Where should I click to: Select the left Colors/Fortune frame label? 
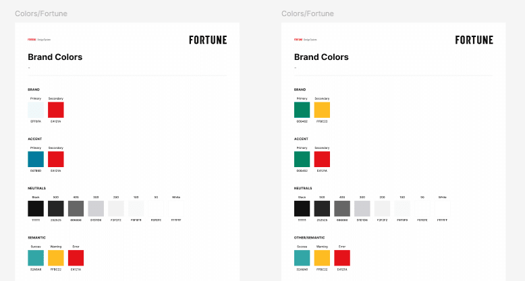41,13
